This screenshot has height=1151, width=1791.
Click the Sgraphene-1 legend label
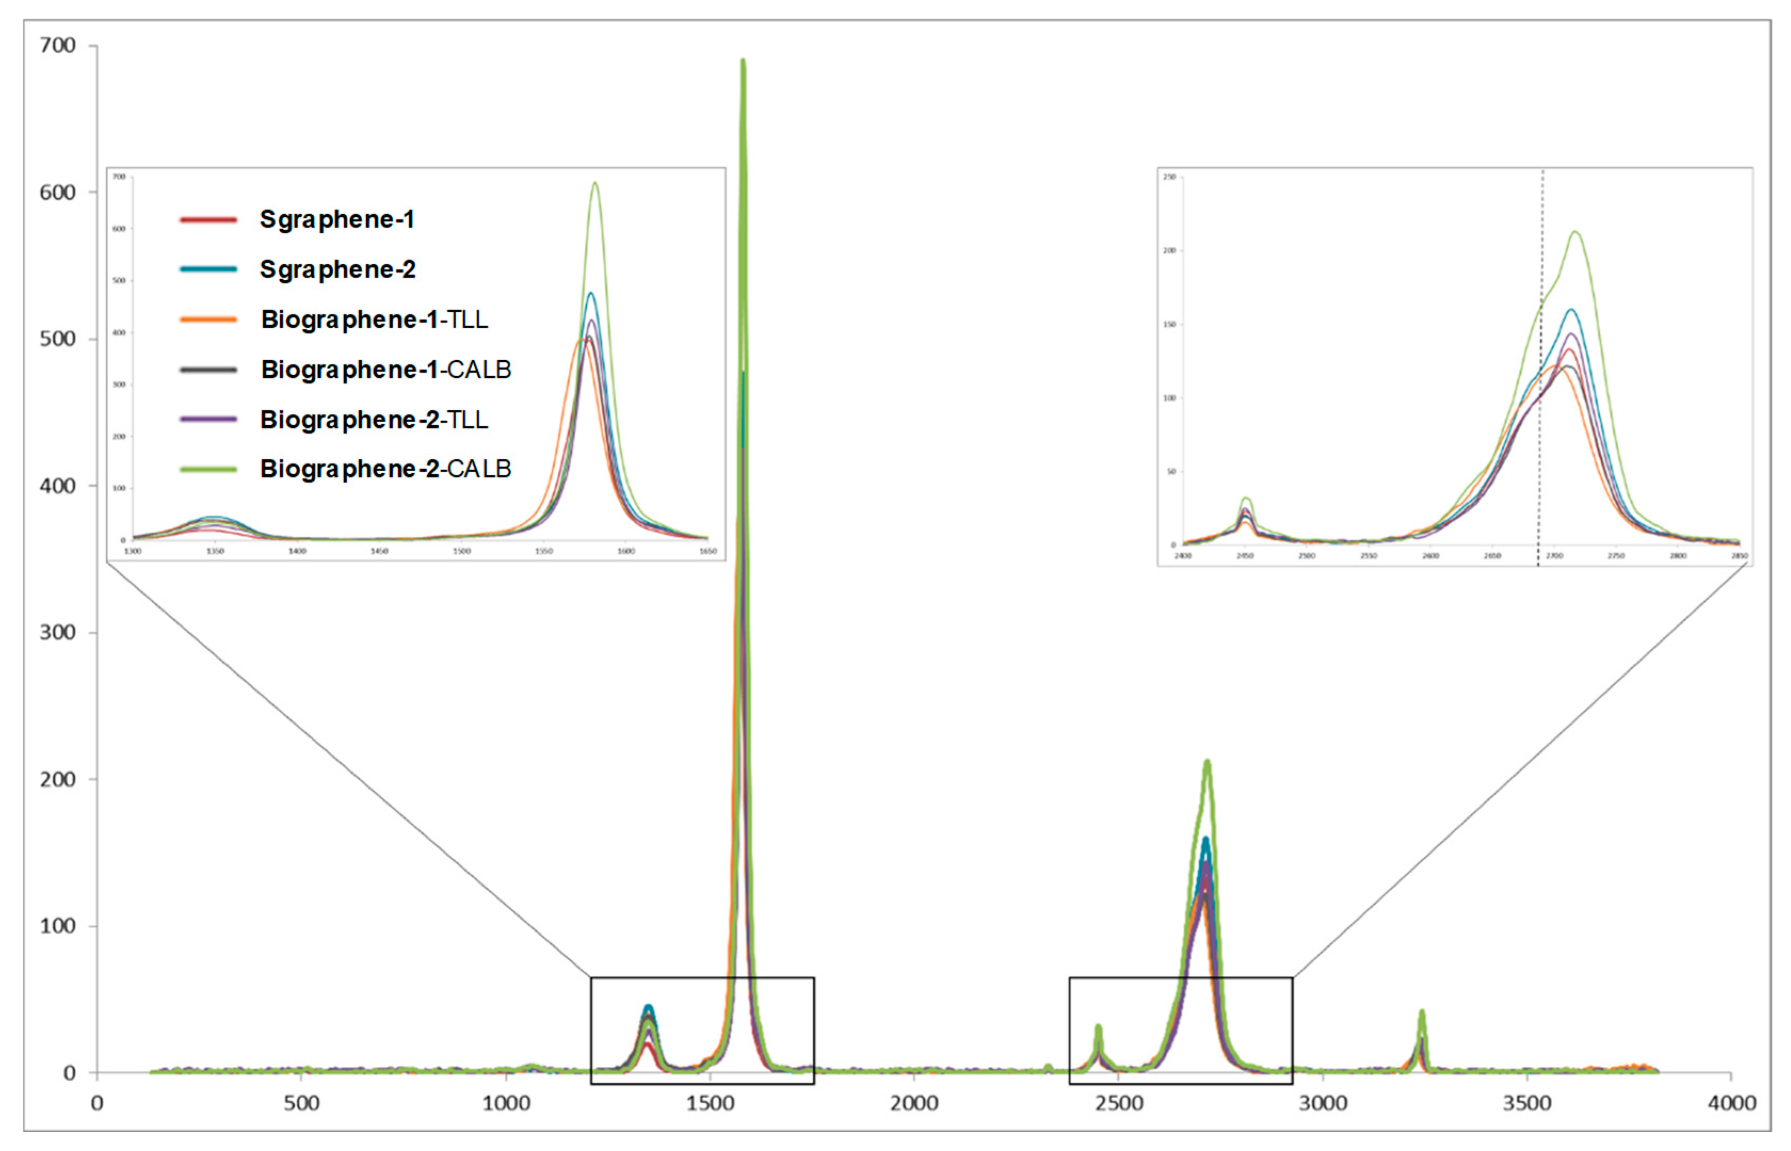coord(336,220)
